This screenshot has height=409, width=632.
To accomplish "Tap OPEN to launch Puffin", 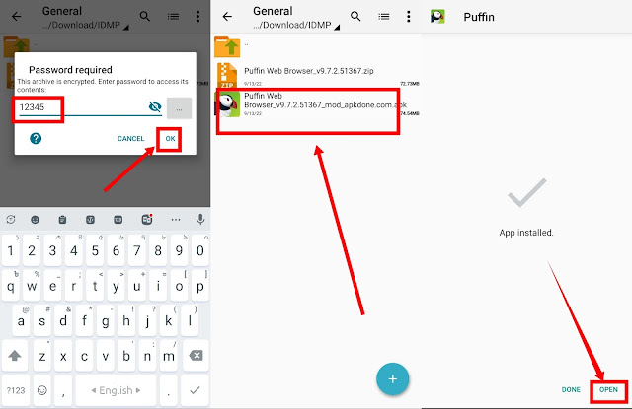I will coord(608,389).
